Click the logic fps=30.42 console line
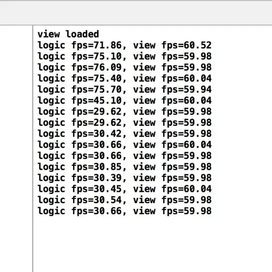The height and width of the screenshot is (272, 272). click(124, 133)
